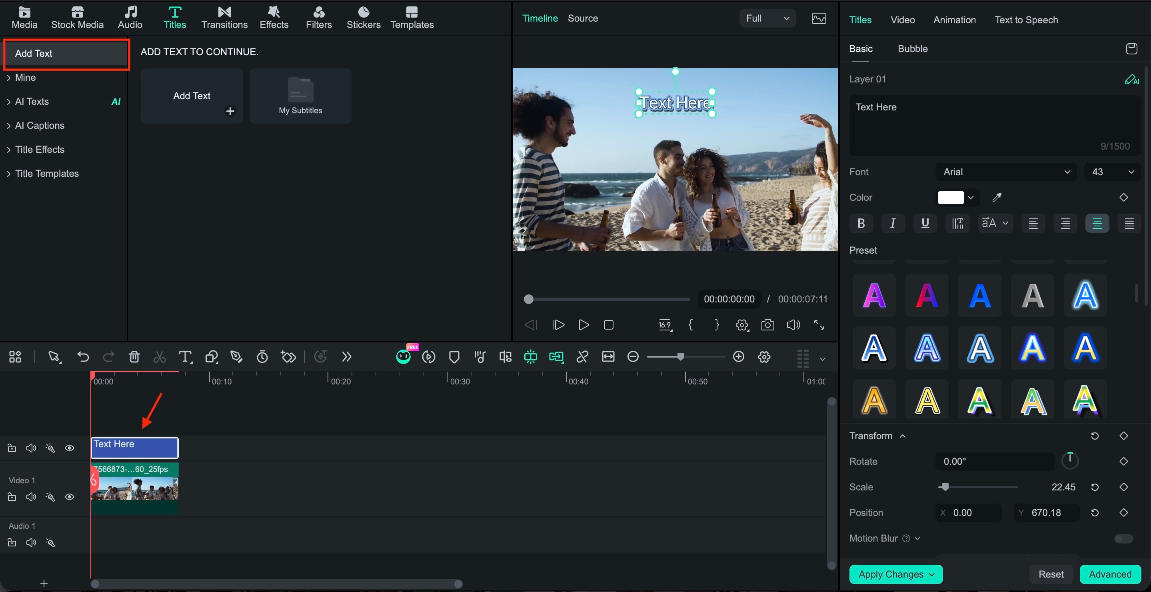This screenshot has height=592, width=1151.
Task: Mute the Audio 1 track
Action: coord(31,542)
